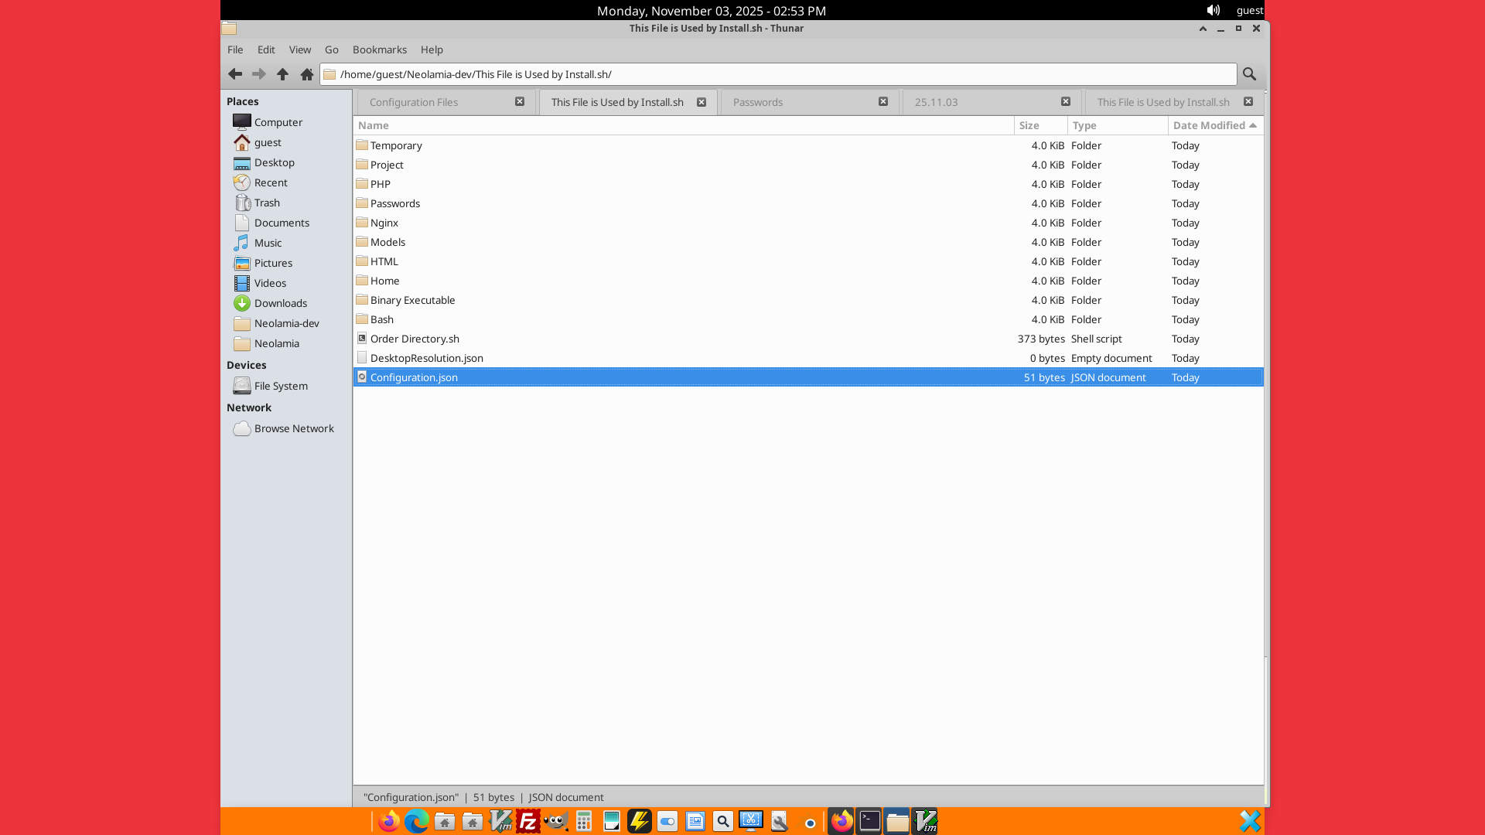Click the volume speaker icon
The image size is (1485, 835).
click(x=1213, y=10)
